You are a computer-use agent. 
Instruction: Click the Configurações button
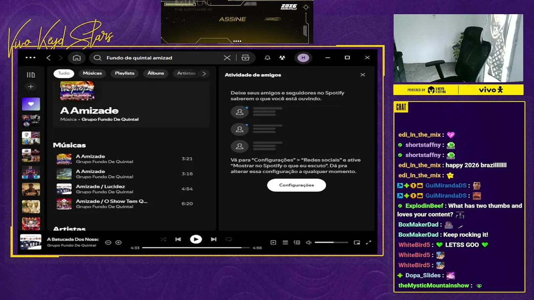[296, 185]
